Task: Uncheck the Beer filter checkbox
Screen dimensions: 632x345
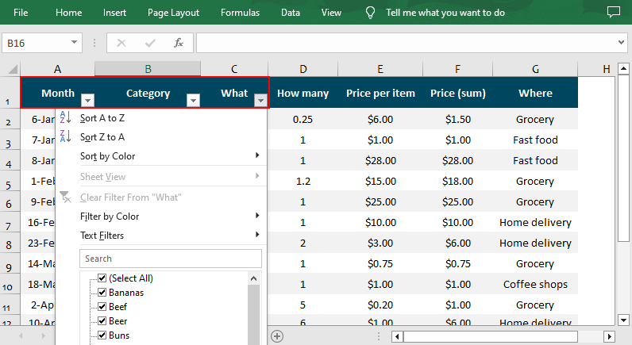Action: (102, 321)
